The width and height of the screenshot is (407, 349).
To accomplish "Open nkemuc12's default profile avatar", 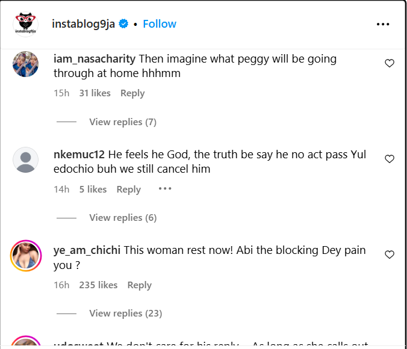I will [x=26, y=161].
